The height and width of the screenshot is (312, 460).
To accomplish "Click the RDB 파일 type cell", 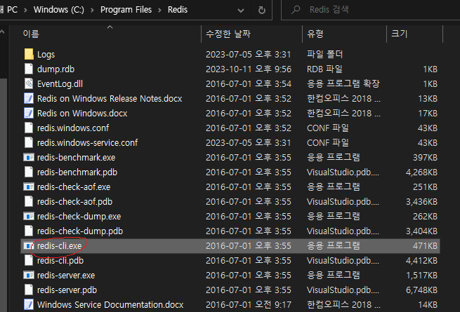I will tap(324, 69).
